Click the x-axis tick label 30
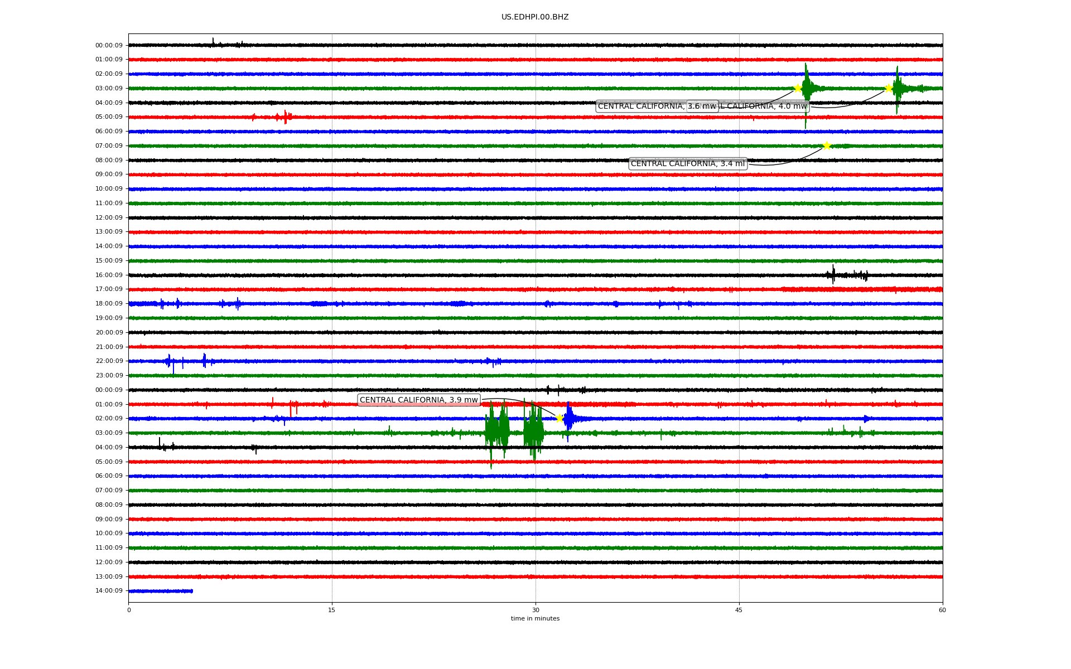This screenshot has height=669, width=1071. point(535,610)
